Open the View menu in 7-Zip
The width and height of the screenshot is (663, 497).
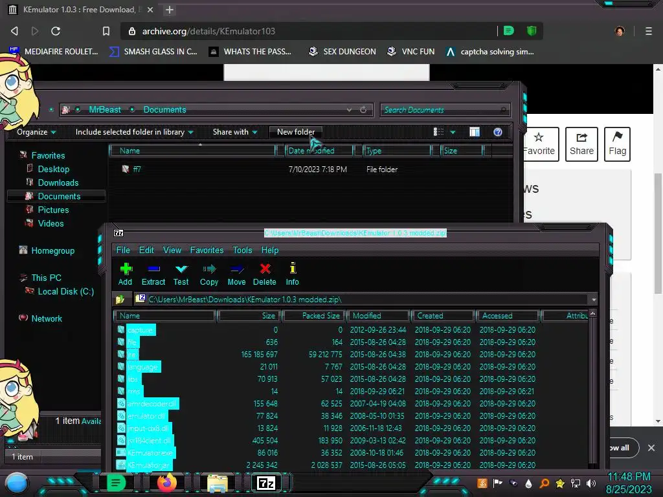click(172, 250)
